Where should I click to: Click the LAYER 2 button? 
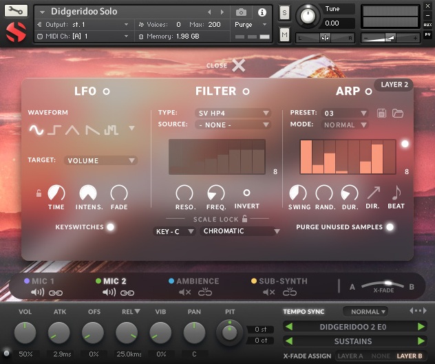[394, 85]
